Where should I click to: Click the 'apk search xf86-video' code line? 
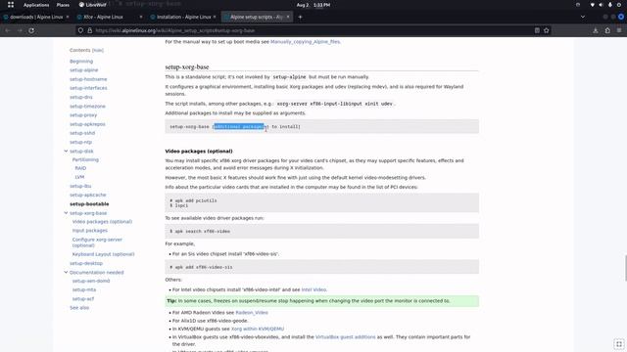pos(200,232)
